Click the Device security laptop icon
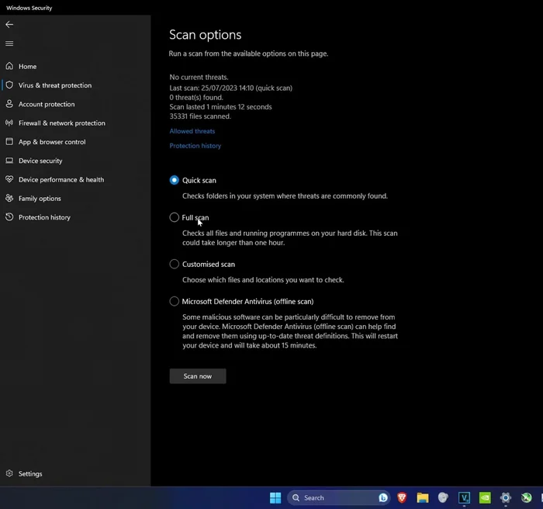The height and width of the screenshot is (509, 543). point(9,161)
